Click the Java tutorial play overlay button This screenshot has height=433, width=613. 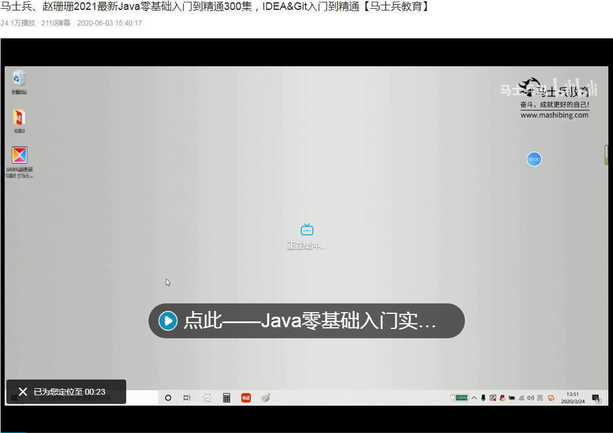(306, 321)
